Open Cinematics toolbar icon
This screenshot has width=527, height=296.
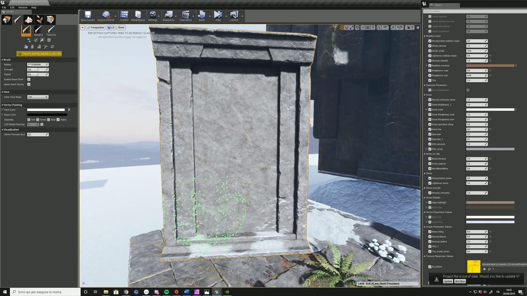(185, 16)
